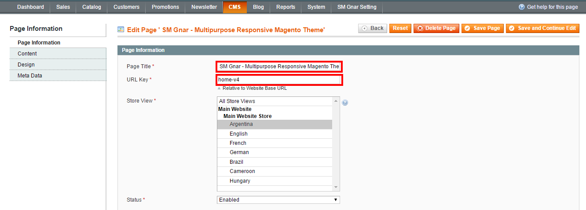Go back with the Back button
586x210 pixels.
(373, 28)
